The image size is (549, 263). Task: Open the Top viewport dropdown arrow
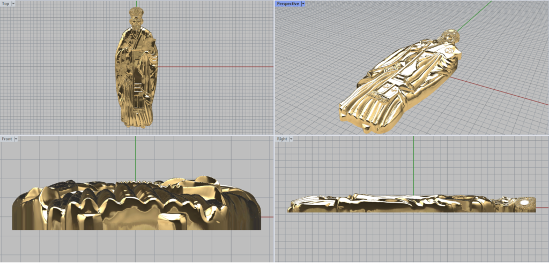pos(13,3)
